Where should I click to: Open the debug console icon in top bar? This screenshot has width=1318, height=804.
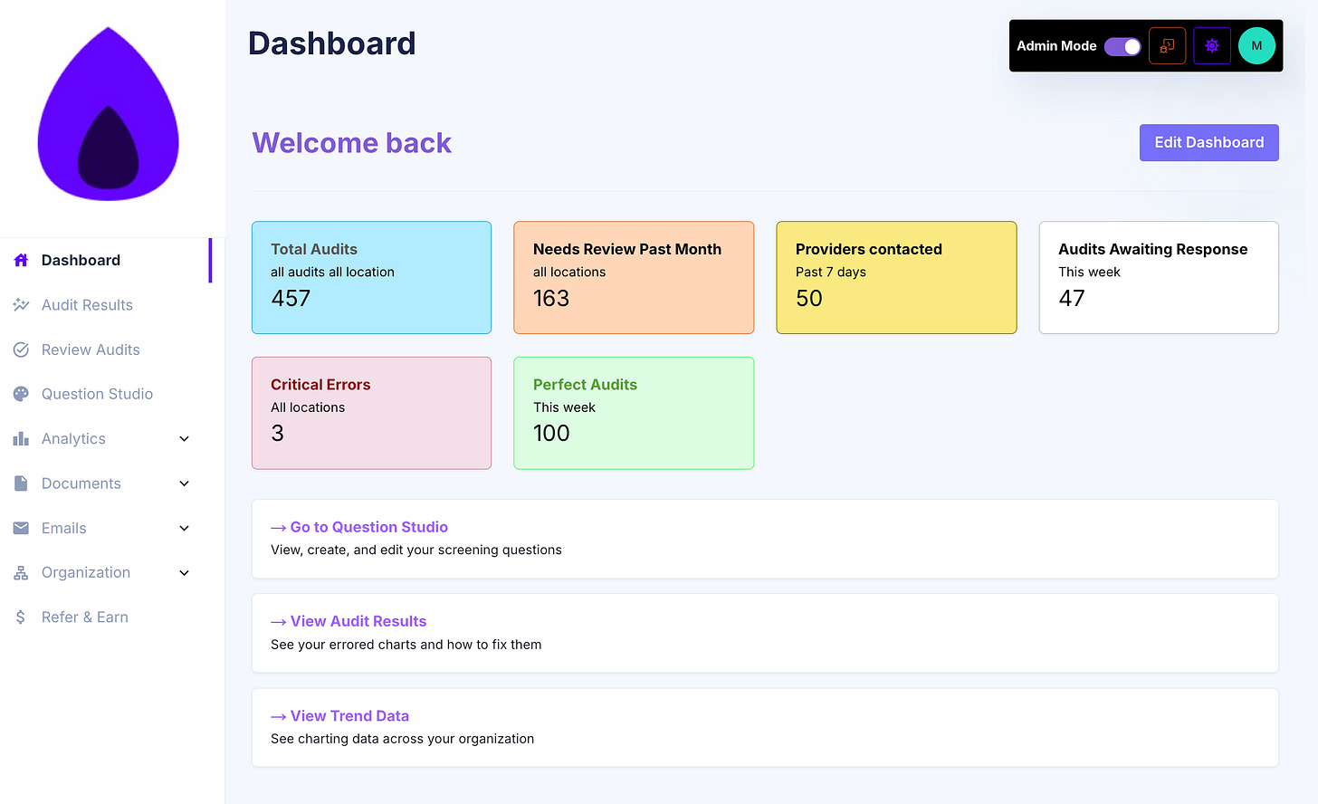point(1167,46)
